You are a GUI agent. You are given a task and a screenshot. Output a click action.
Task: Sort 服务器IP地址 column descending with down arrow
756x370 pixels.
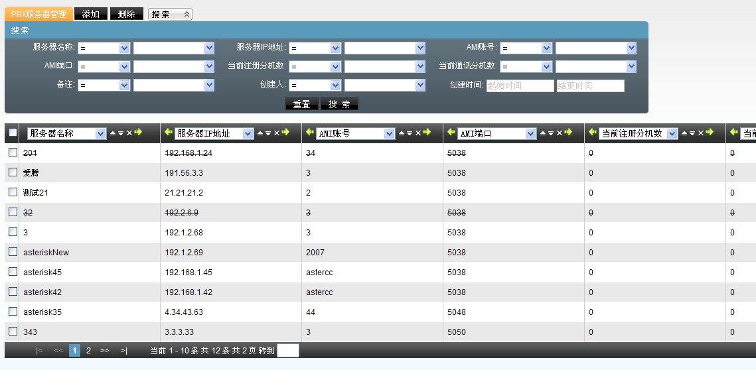tap(267, 133)
